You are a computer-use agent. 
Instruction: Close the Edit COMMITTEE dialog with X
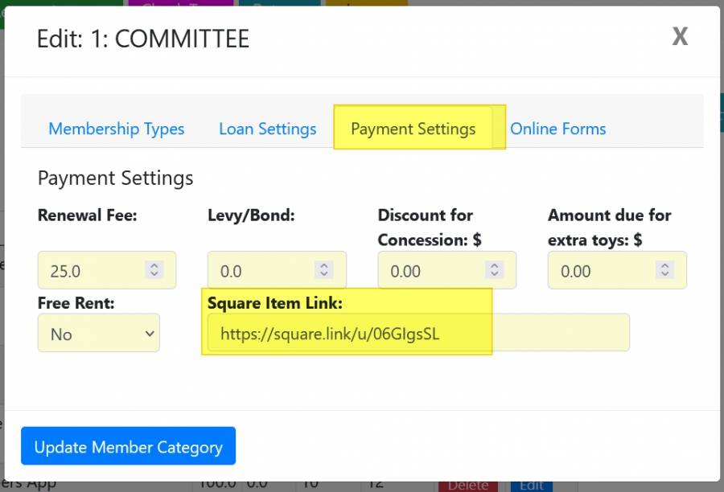point(680,37)
